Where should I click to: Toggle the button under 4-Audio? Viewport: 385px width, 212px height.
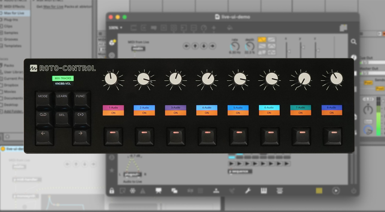[x=207, y=136]
